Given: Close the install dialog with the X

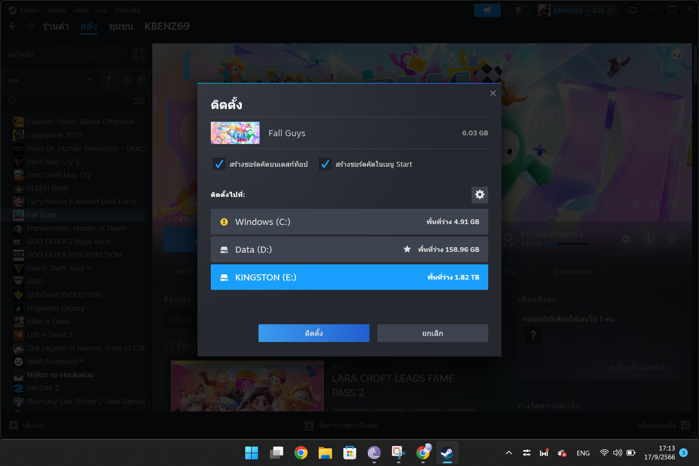Looking at the screenshot, I should (x=493, y=93).
